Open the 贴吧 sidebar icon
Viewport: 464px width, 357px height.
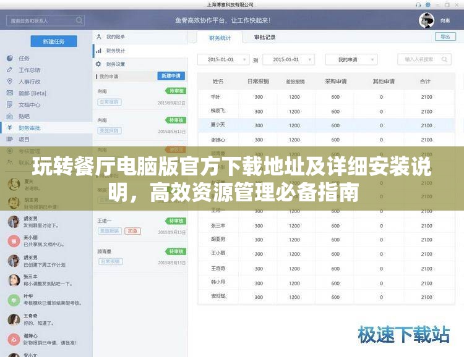(x=10, y=116)
